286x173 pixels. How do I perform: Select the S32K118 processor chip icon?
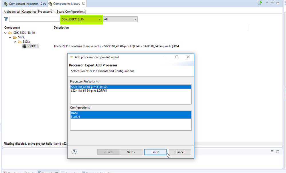point(24,46)
